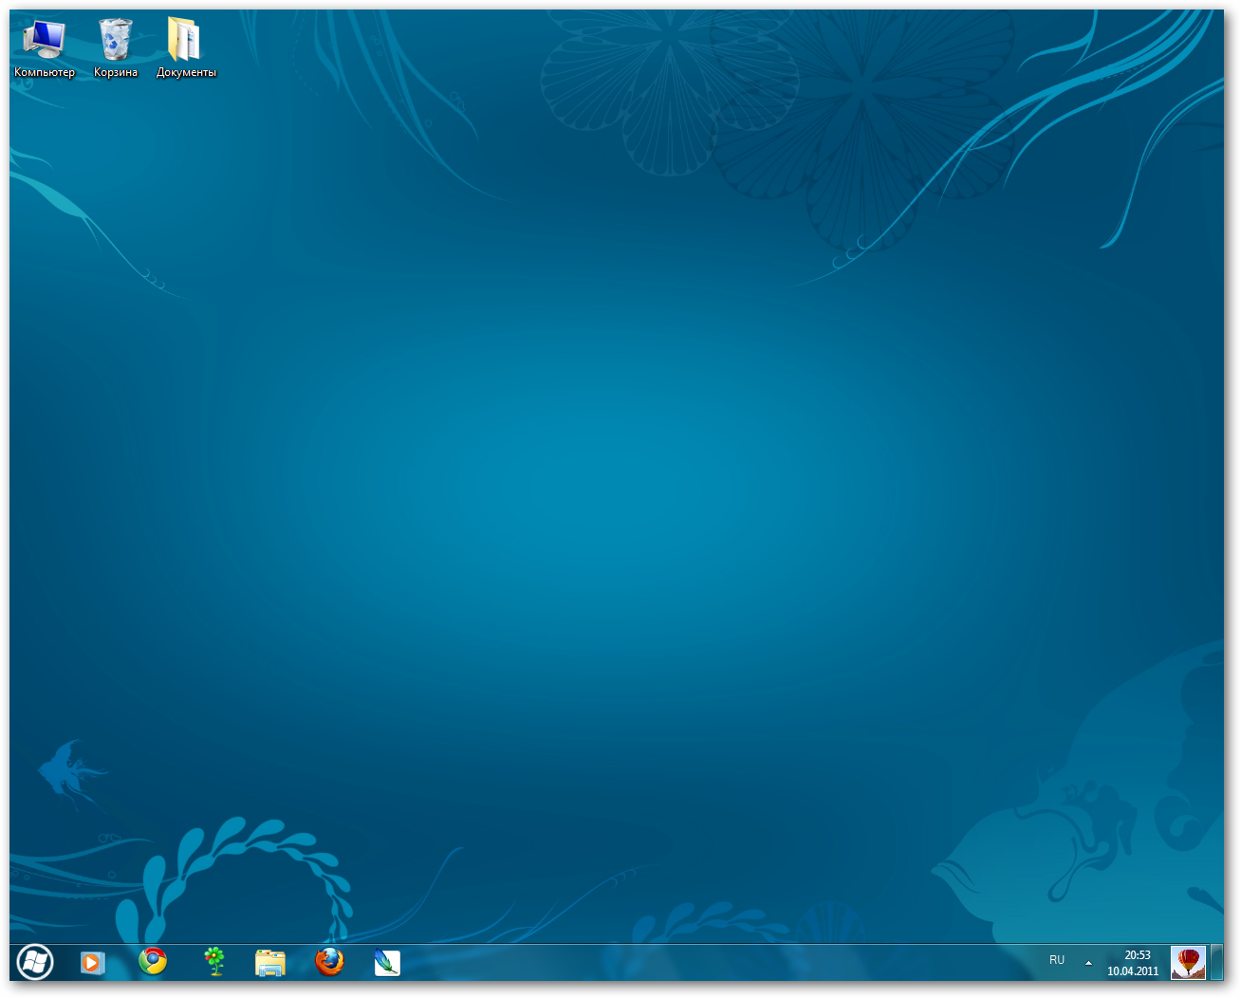Image resolution: width=1241 pixels, height=998 pixels.
Task: Launch Mozilla Firefox from the taskbar
Action: pyautogui.click(x=329, y=962)
